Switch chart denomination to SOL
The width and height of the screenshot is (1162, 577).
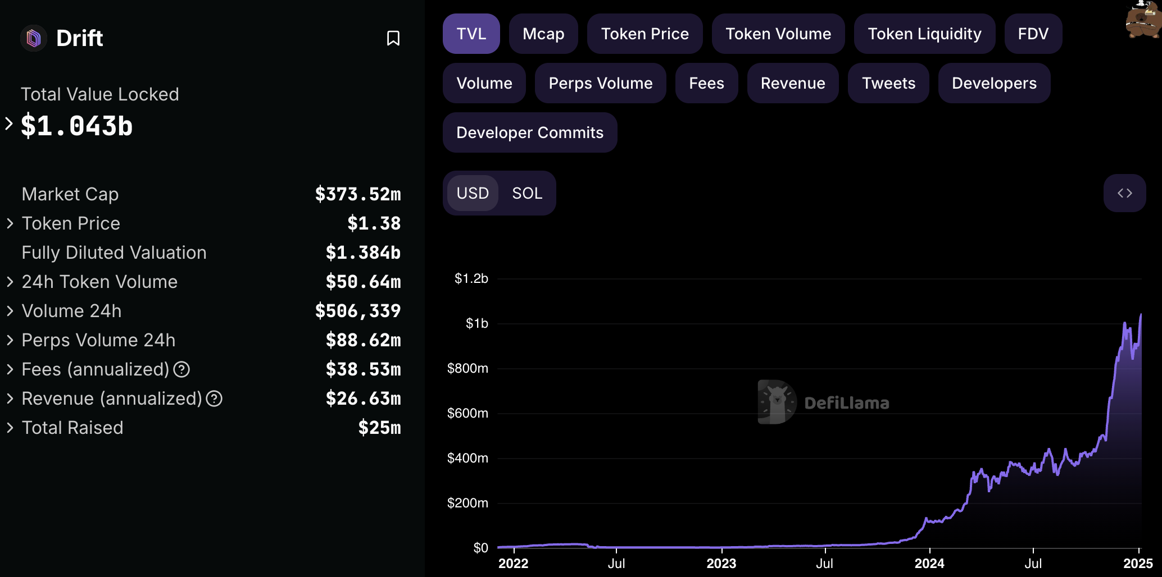[526, 193]
